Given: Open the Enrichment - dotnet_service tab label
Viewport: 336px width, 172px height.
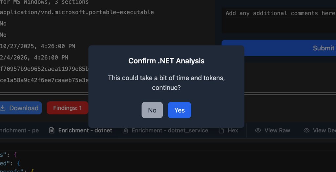Looking at the screenshot, I should pyautogui.click(x=170, y=130).
